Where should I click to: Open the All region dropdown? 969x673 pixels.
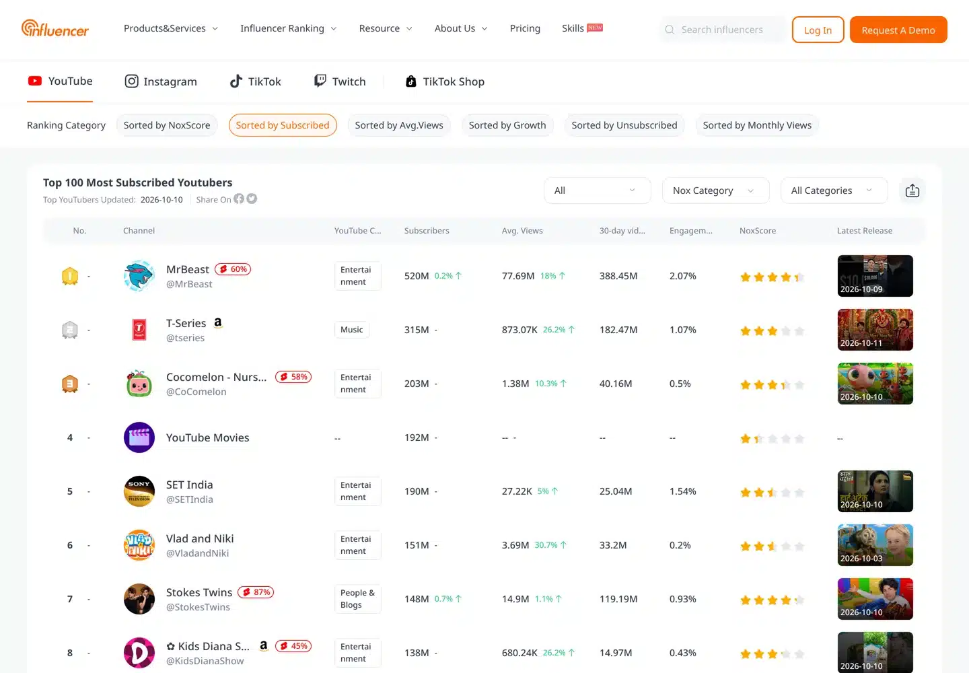598,190
